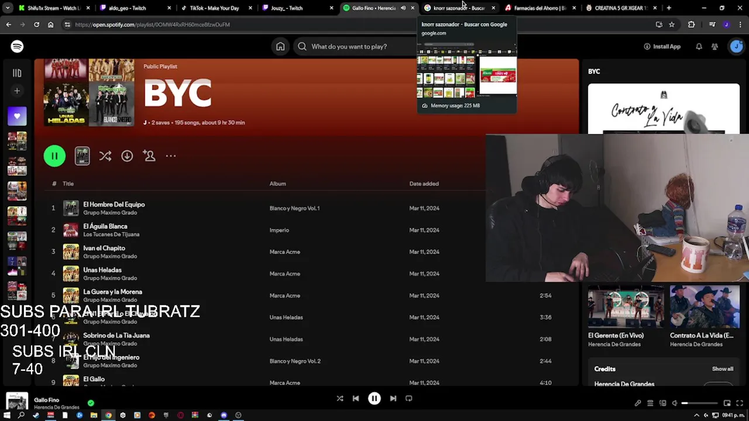This screenshot has width=749, height=421.
Task: Reload the Spotify page
Action: coord(36,25)
